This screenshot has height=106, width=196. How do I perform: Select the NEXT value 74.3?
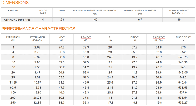(x=62, y=47)
